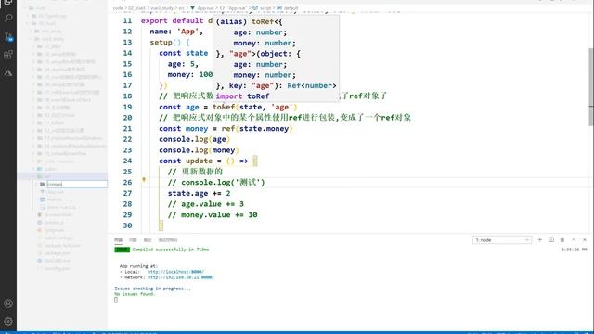Switch to the second panel tab
Screen dimensions: 594x334
[133, 240]
